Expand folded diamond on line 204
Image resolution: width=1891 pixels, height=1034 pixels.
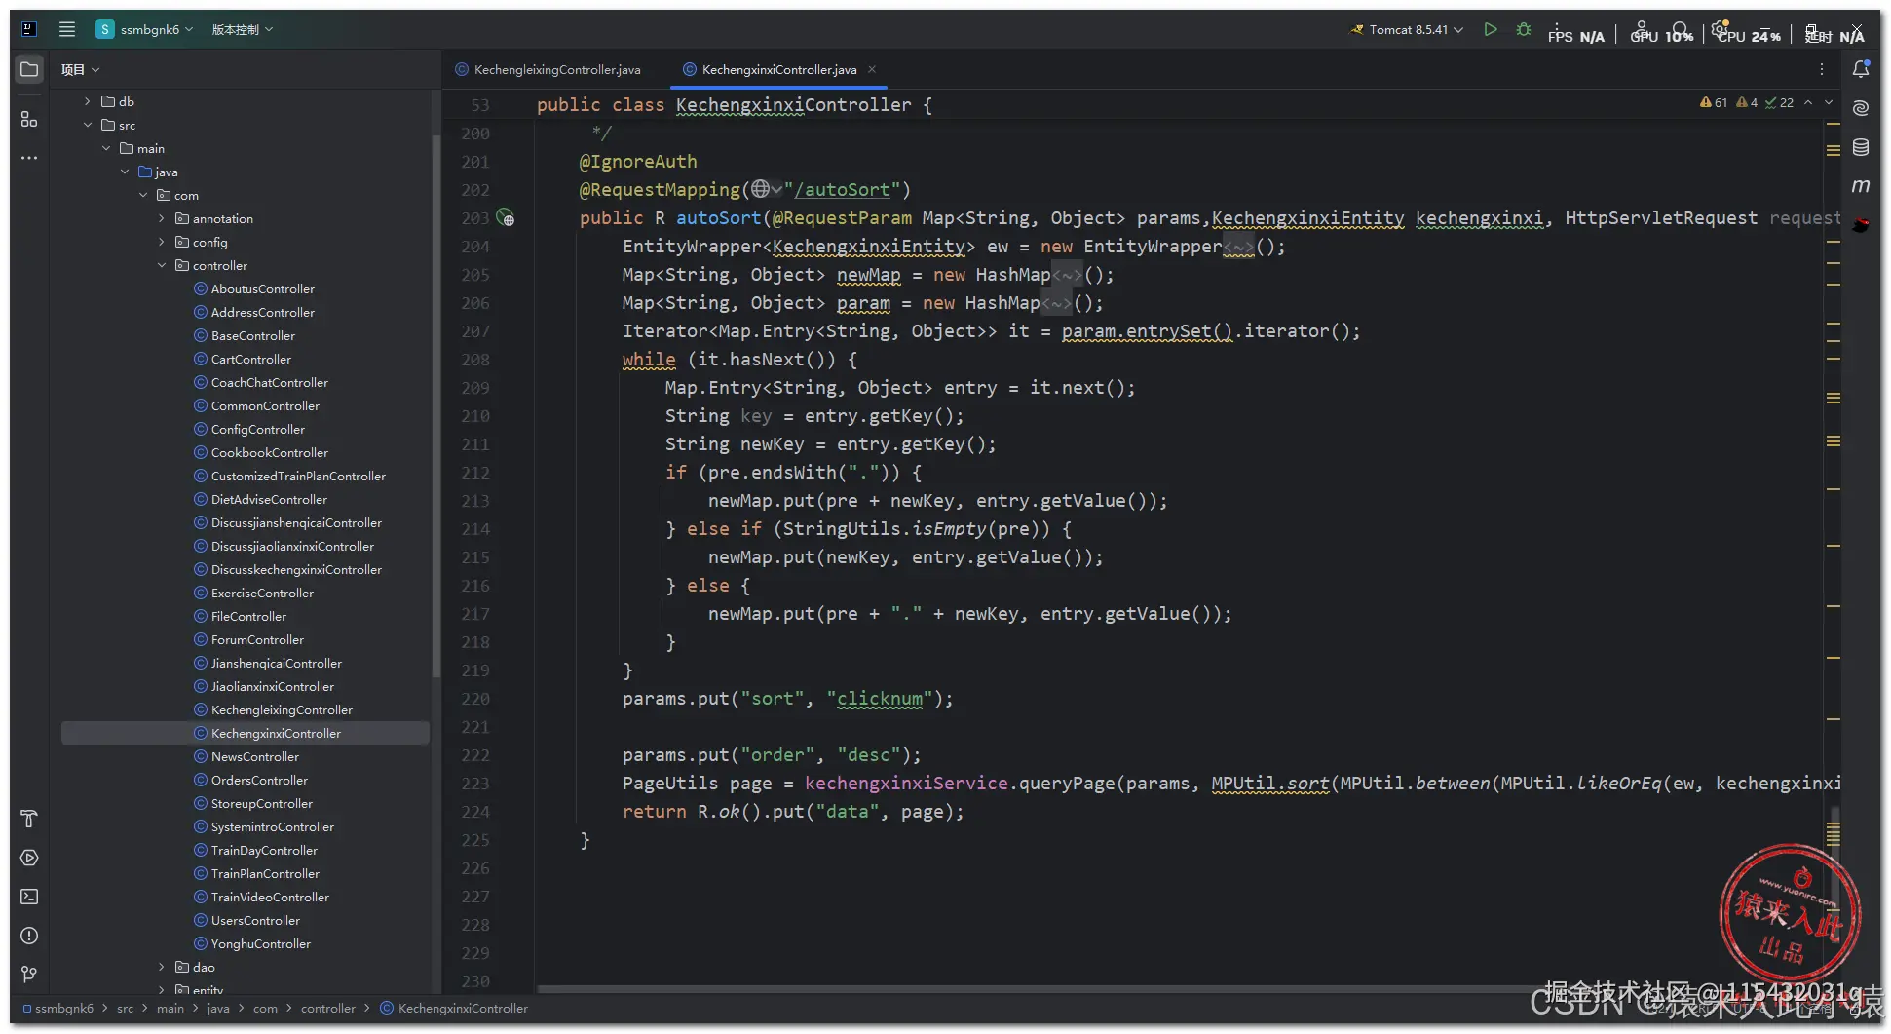pos(1238,247)
